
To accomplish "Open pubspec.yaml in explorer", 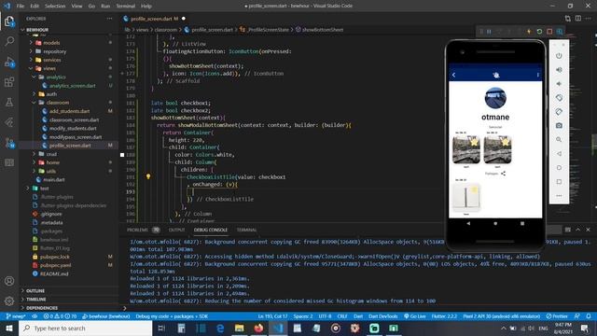I will 56,265.
